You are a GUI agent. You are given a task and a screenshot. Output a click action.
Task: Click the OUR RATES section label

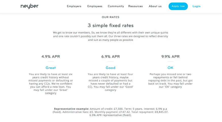coord(111,17)
